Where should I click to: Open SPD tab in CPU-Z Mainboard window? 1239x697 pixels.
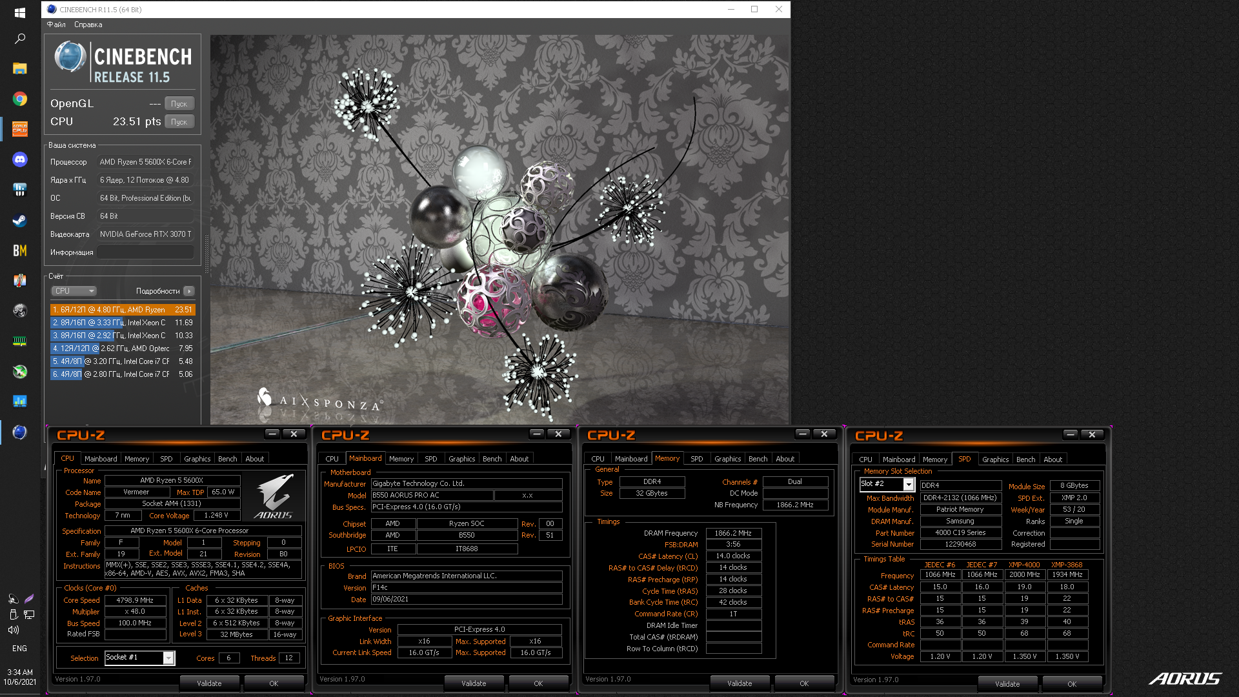pos(431,459)
